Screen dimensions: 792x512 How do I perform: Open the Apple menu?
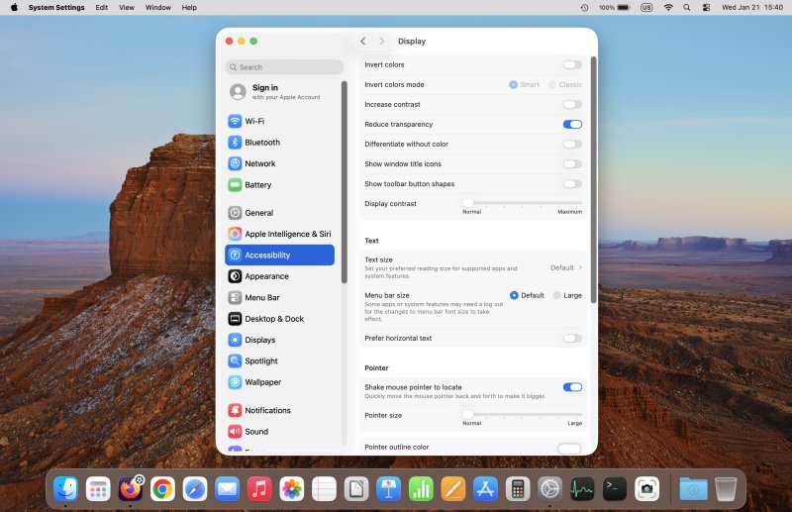click(x=14, y=7)
